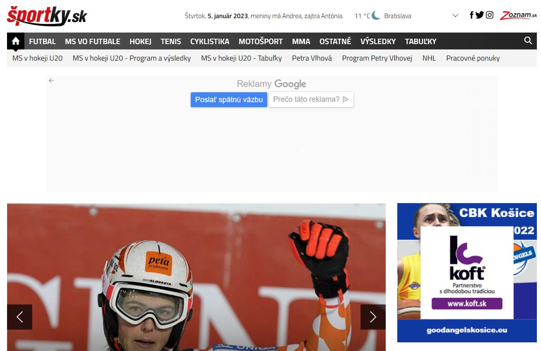Click the home icon in navigation bar
541x351 pixels.
point(16,41)
